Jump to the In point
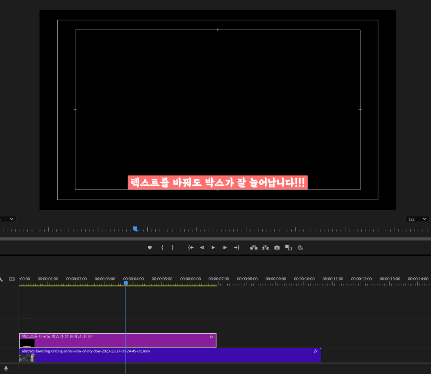 click(191, 248)
